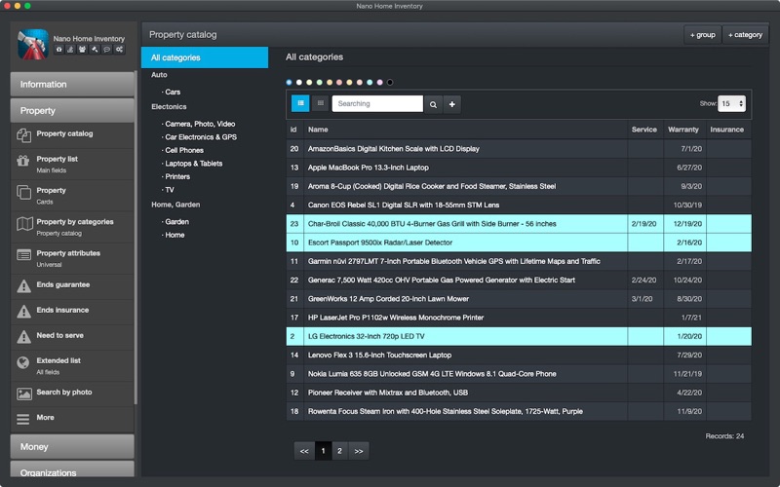
Task: Click the + group button
Action: [702, 35]
